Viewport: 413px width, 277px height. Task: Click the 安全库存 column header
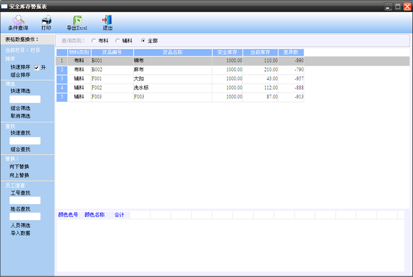[227, 52]
